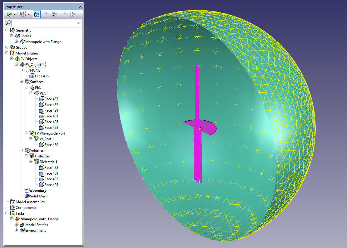
Task: Open the search field history dropdown
Action: click(79, 23)
